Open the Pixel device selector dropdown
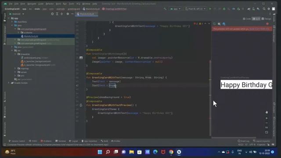 195,9
